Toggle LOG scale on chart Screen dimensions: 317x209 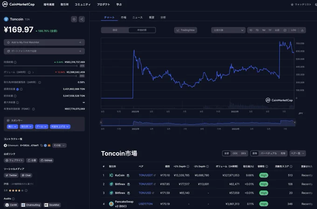[294, 30]
